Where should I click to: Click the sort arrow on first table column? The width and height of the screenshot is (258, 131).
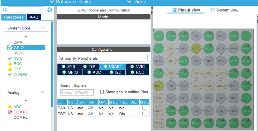point(65,102)
